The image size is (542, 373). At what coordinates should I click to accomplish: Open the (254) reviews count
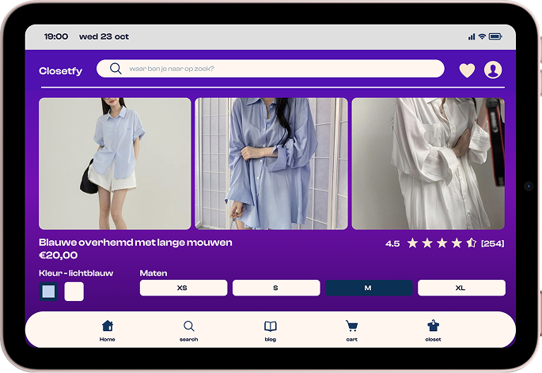click(x=492, y=243)
